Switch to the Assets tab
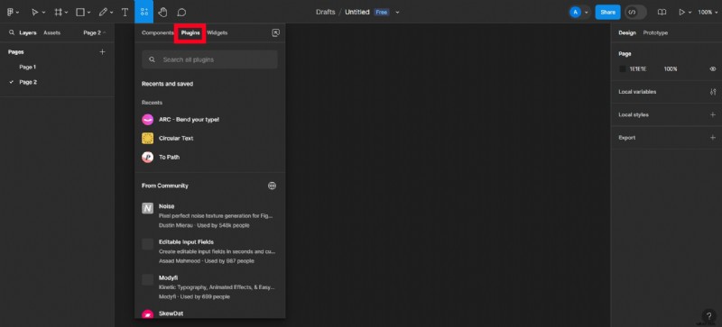This screenshot has width=722, height=327. (51, 32)
